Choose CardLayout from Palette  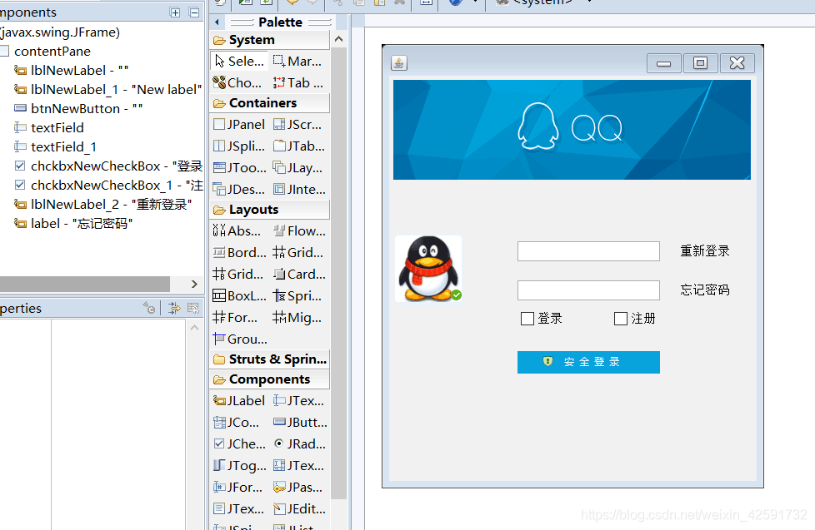coord(298,274)
